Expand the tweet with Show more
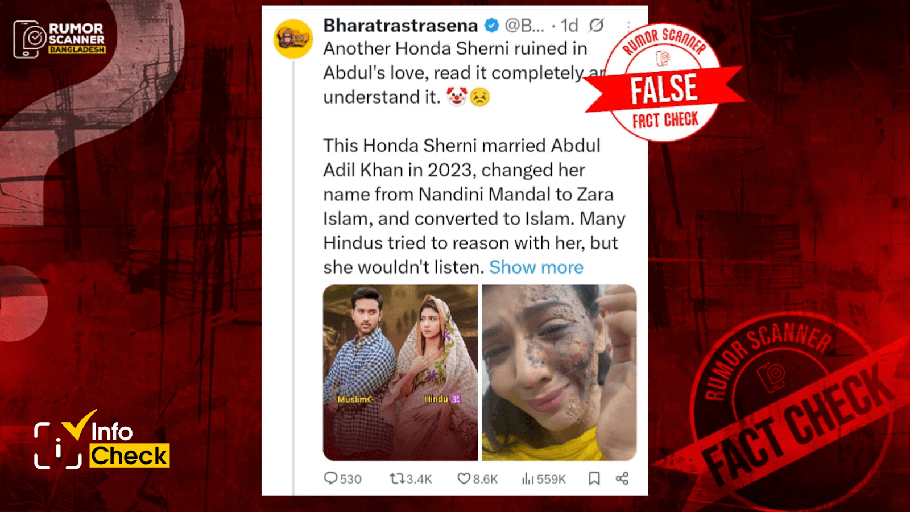 536,267
